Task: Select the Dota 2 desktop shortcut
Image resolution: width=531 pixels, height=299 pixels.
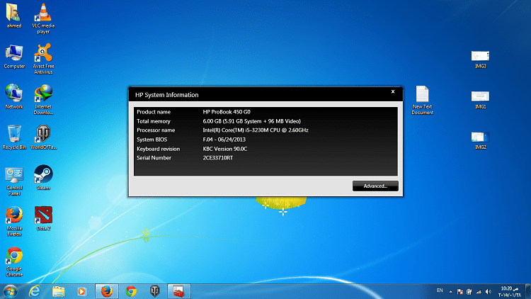Action: point(43,218)
